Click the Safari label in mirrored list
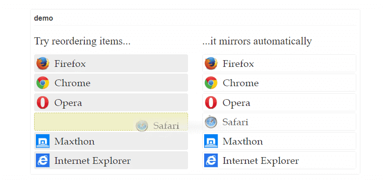Screen dimensions: 385x180 [x=235, y=122]
